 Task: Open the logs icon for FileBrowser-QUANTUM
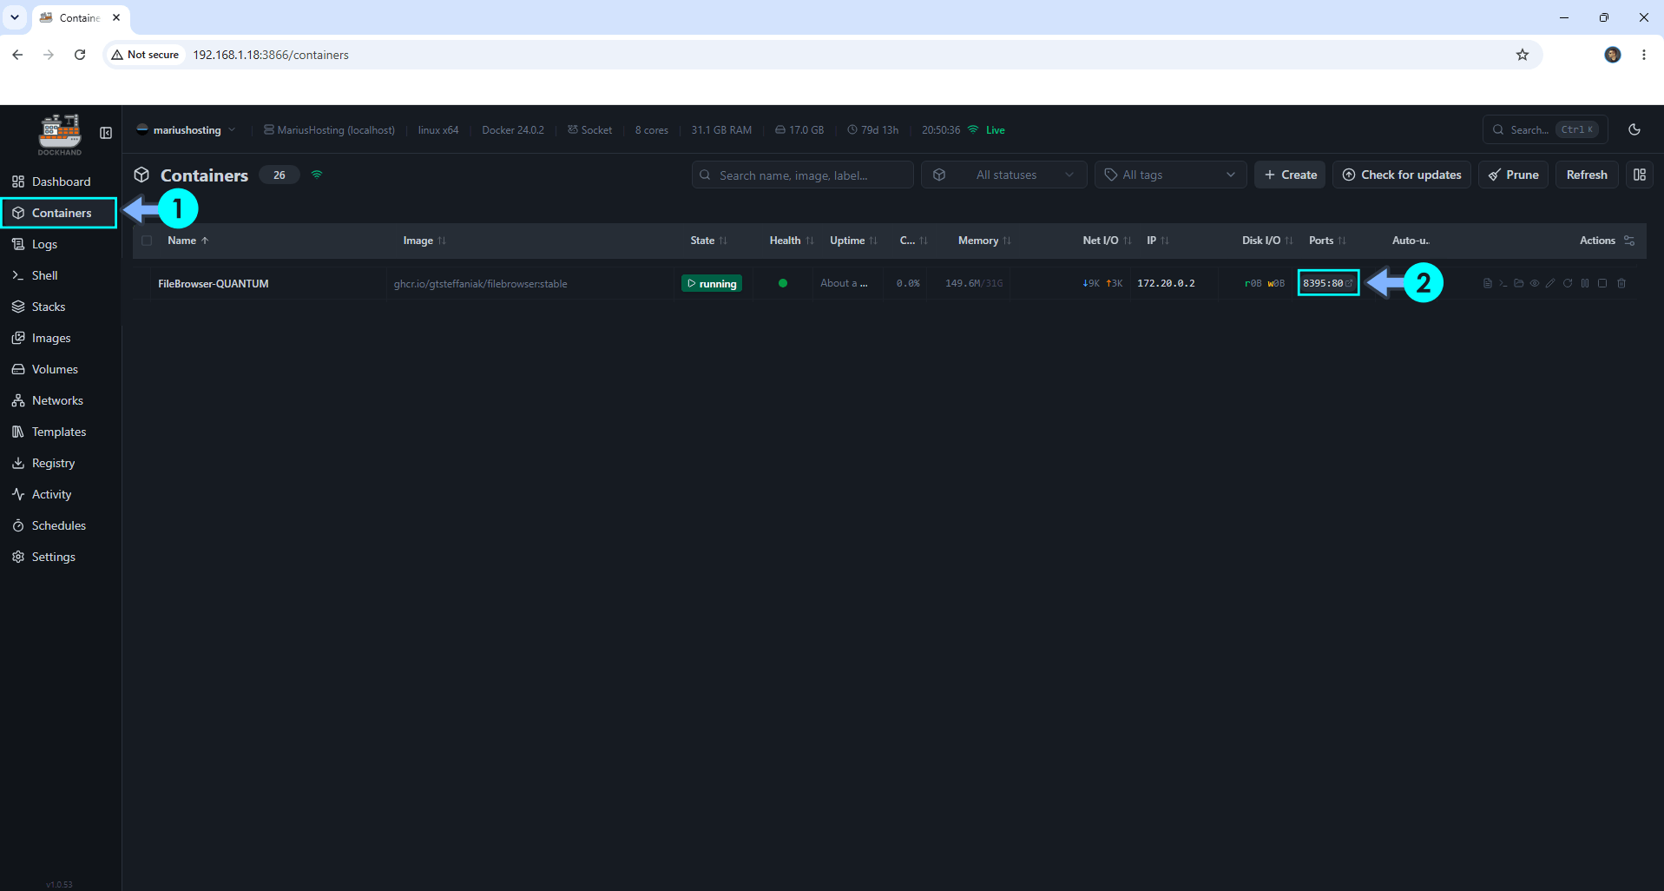click(x=1487, y=283)
